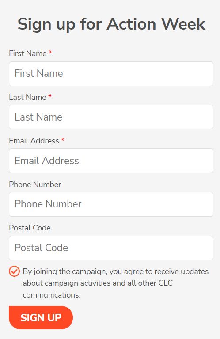The image size is (220, 339).
Task: Click the Postal Code label text
Action: (x=30, y=228)
